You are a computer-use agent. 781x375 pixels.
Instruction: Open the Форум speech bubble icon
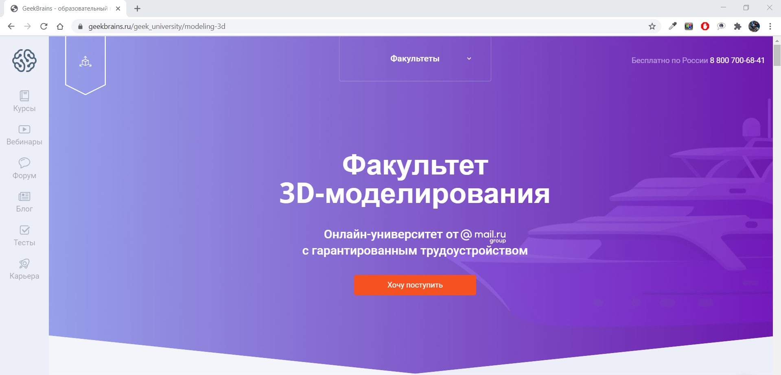(24, 163)
